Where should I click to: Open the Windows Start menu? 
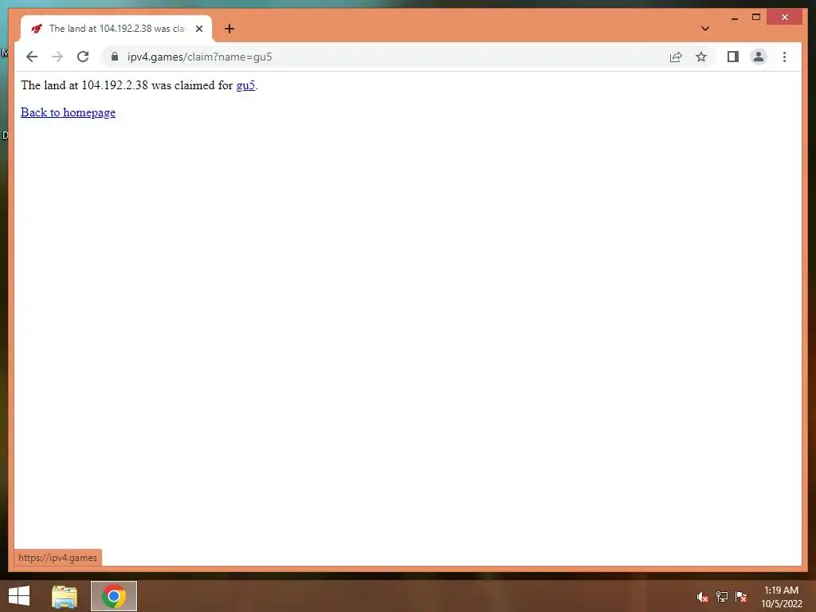[19, 596]
